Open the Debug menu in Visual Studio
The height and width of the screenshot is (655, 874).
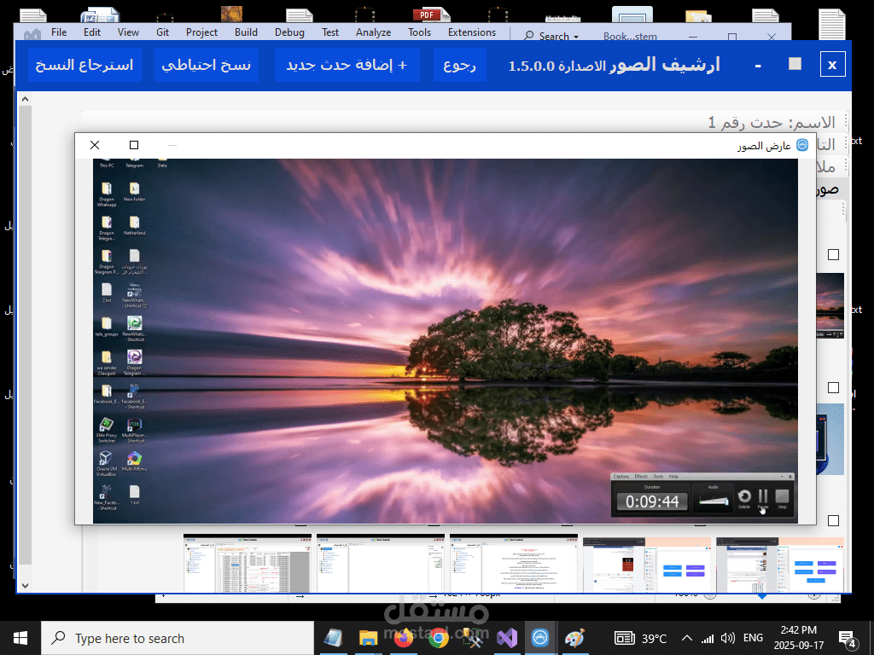(x=289, y=32)
